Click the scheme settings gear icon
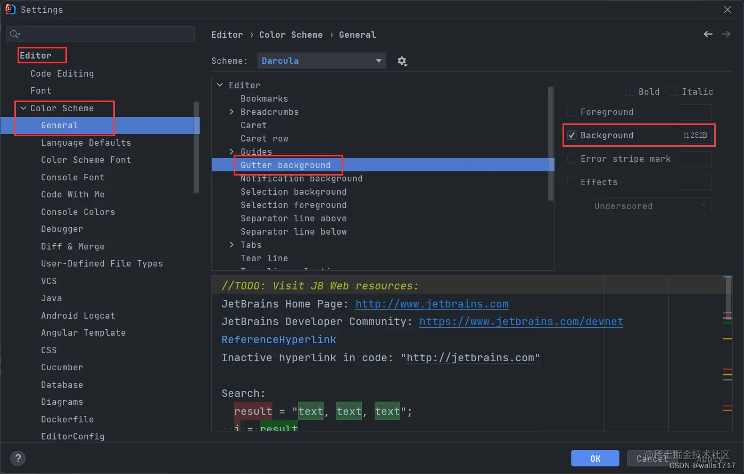The width and height of the screenshot is (744, 474). (x=402, y=61)
